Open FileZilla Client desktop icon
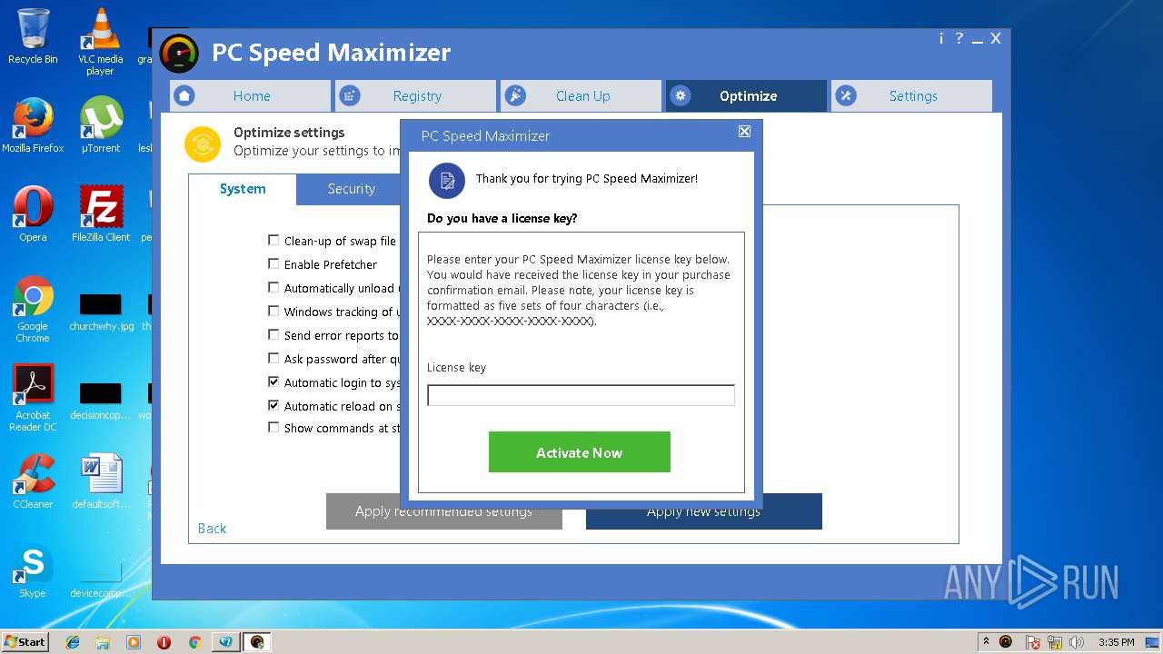Image resolution: width=1163 pixels, height=654 pixels. [101, 214]
